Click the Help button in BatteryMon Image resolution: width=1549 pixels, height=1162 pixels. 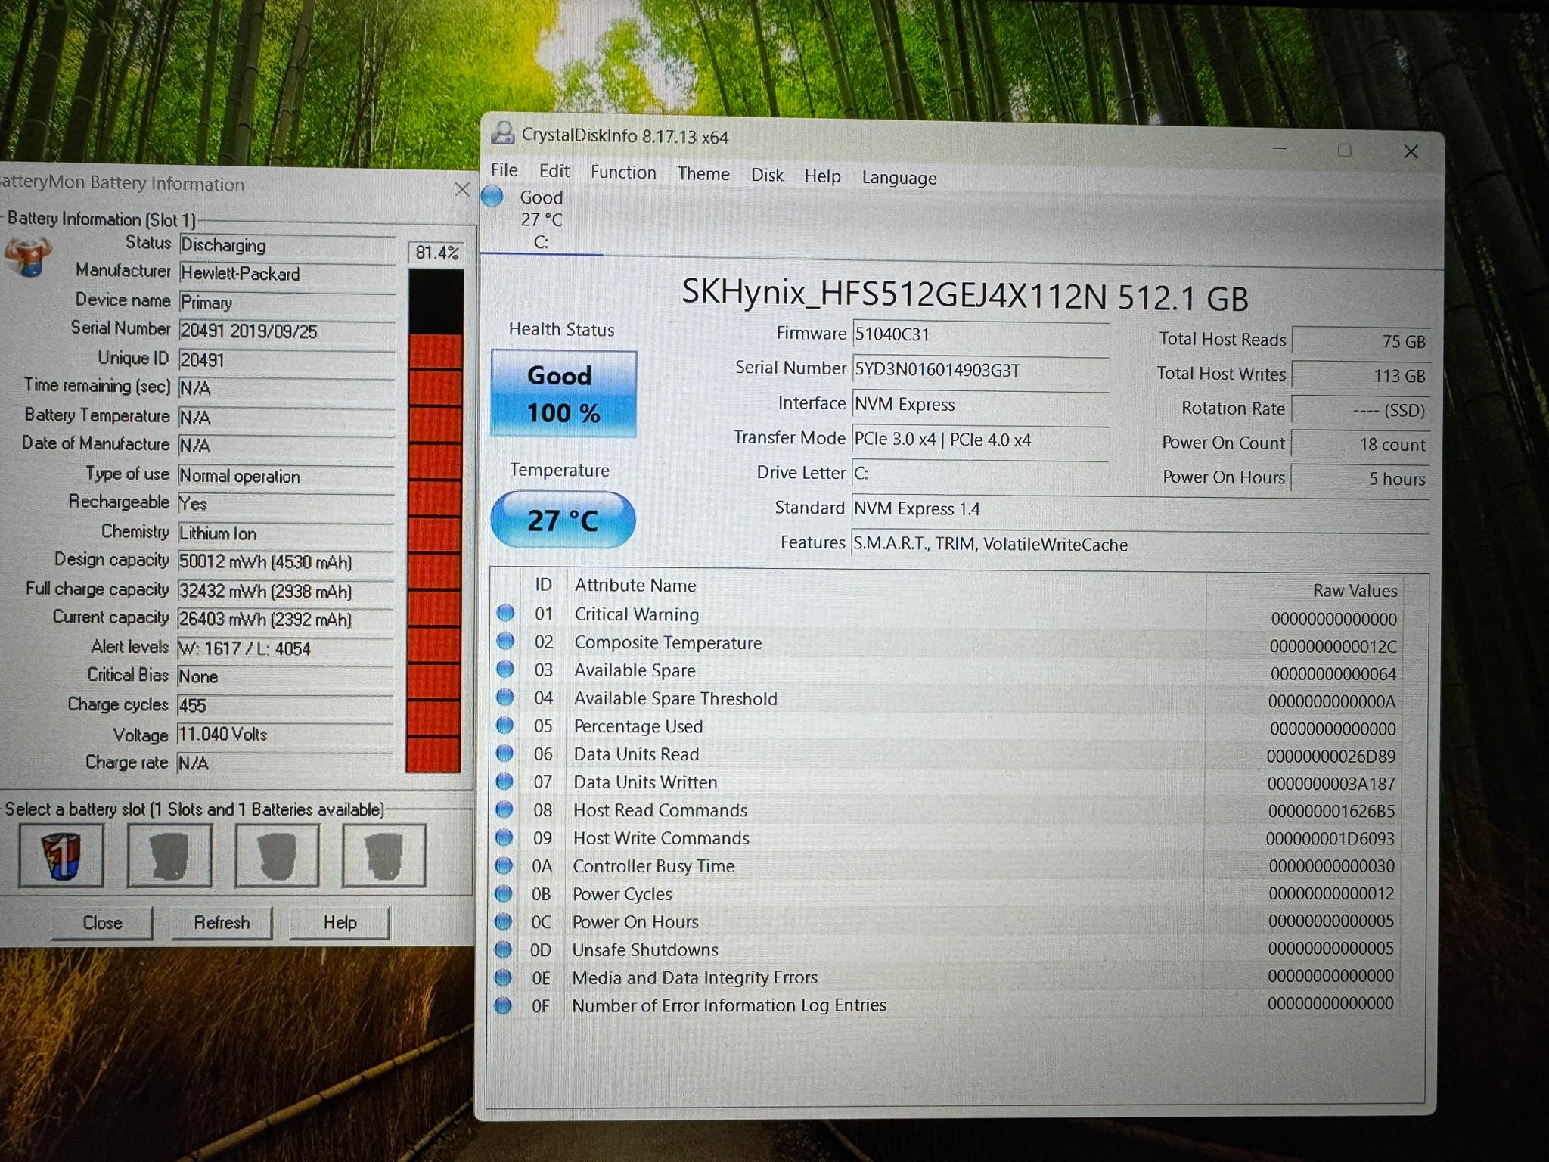pyautogui.click(x=340, y=923)
